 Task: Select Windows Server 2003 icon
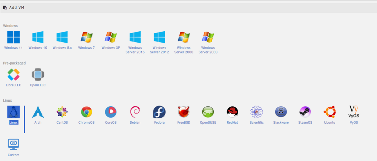tap(208, 37)
